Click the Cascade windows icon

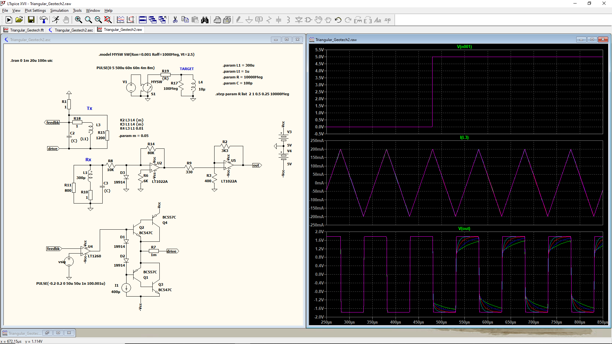coord(153,20)
